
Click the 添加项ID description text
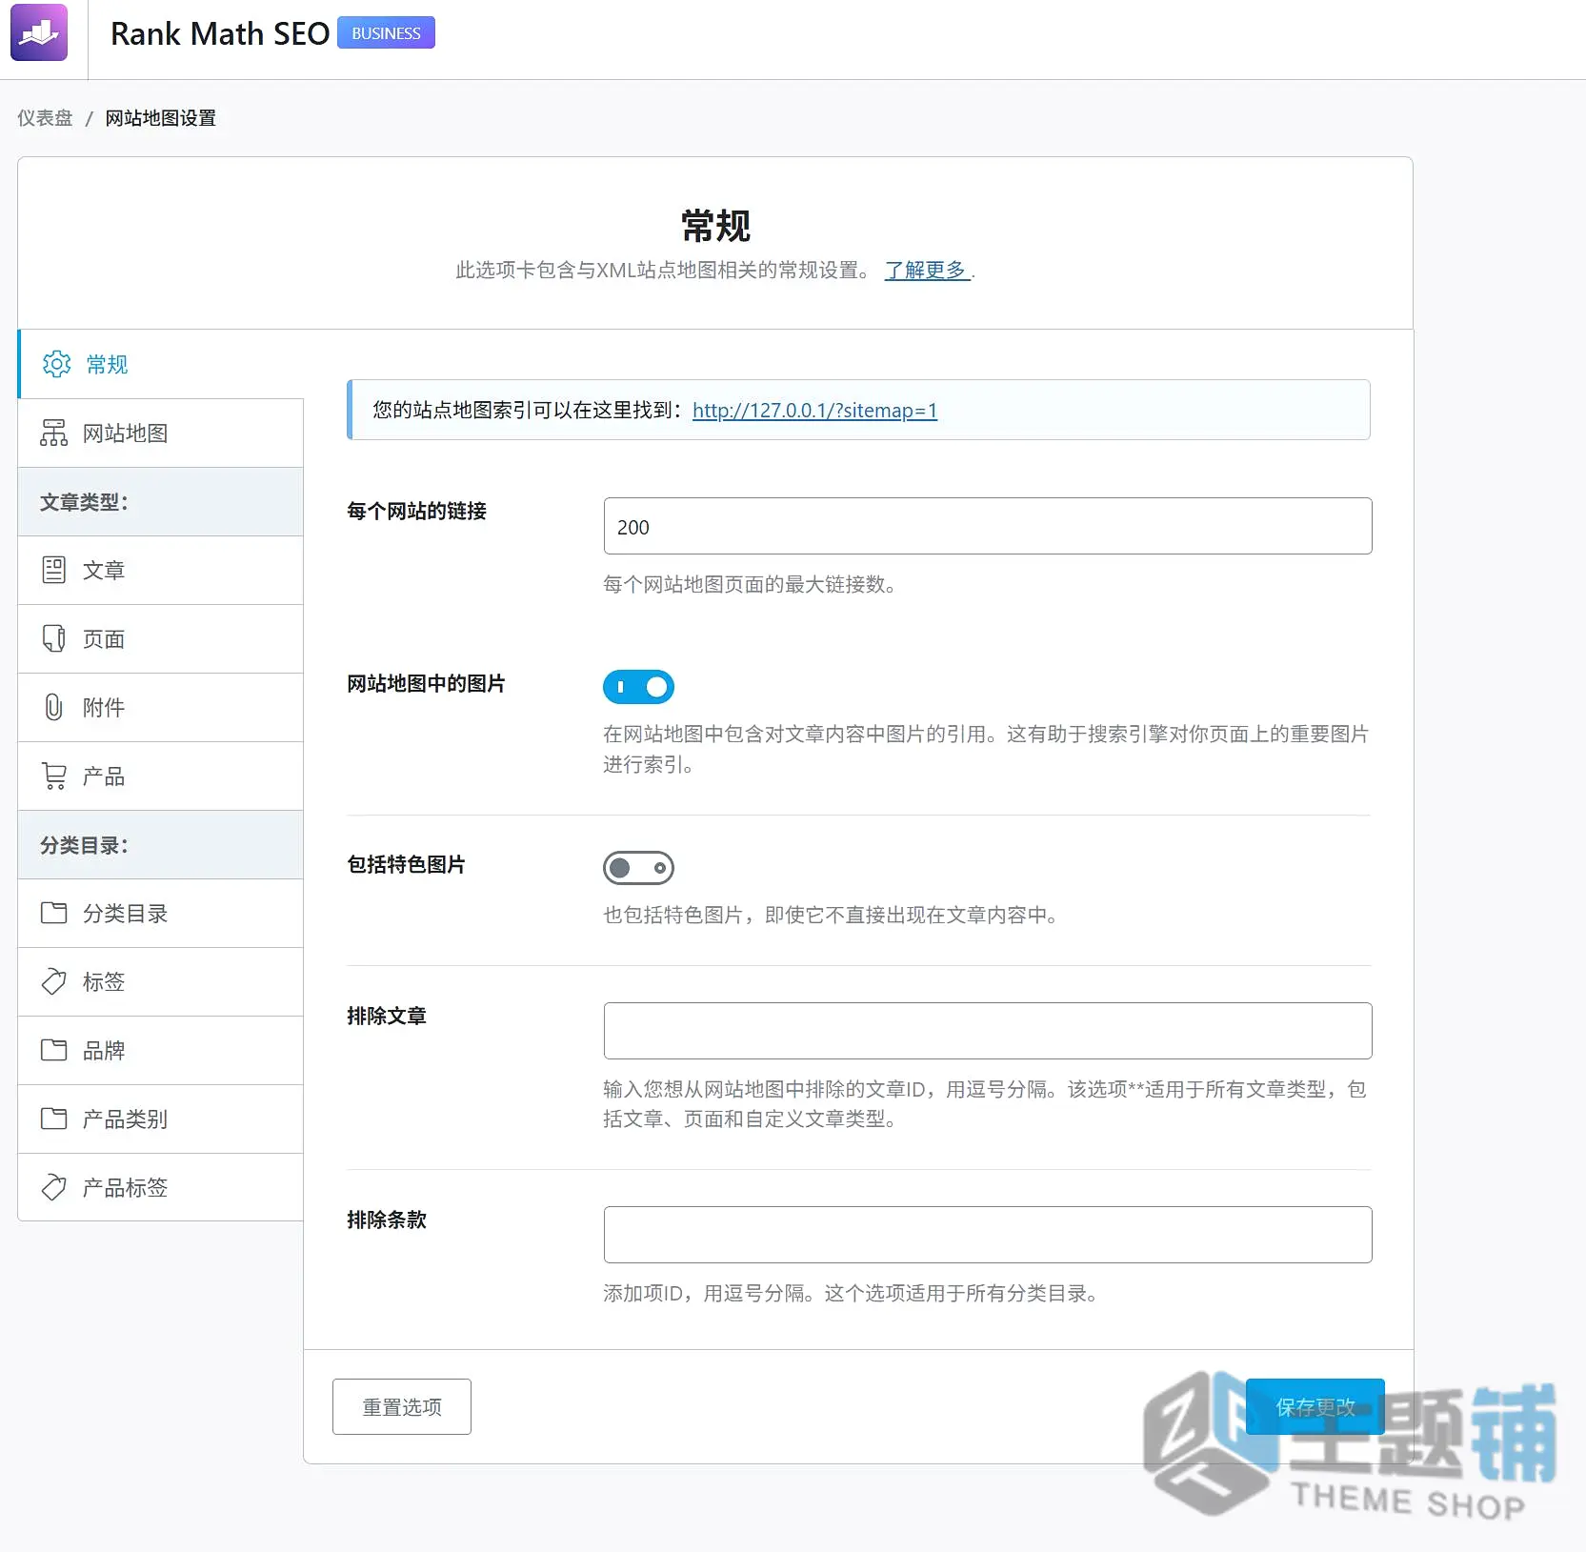(x=851, y=1293)
